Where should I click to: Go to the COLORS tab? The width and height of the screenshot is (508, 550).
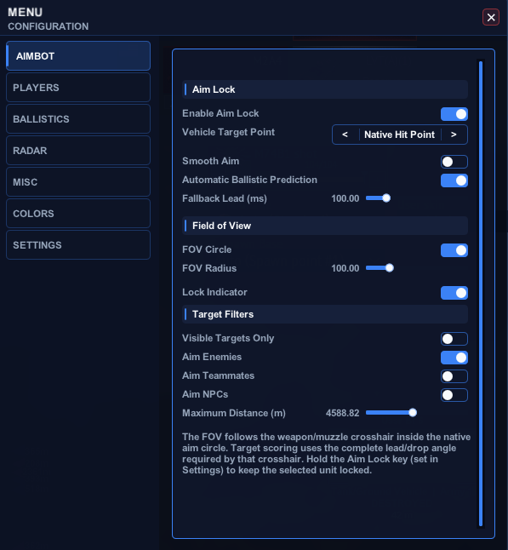[x=78, y=213]
